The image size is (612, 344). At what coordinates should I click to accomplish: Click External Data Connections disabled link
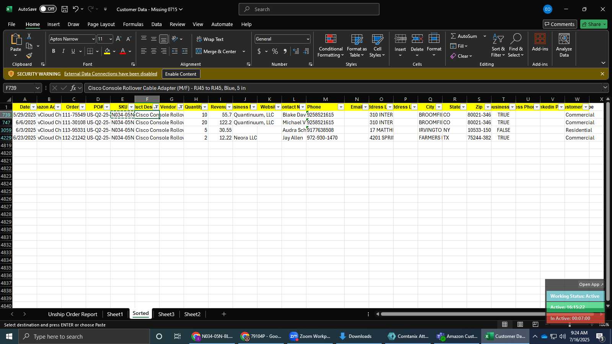(111, 74)
